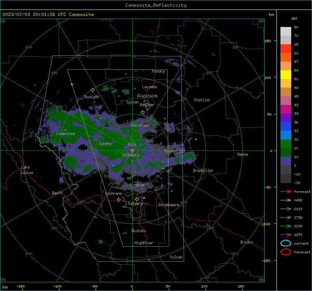Click the Olds city label
The width and height of the screenshot is (312, 291).
coord(132,144)
